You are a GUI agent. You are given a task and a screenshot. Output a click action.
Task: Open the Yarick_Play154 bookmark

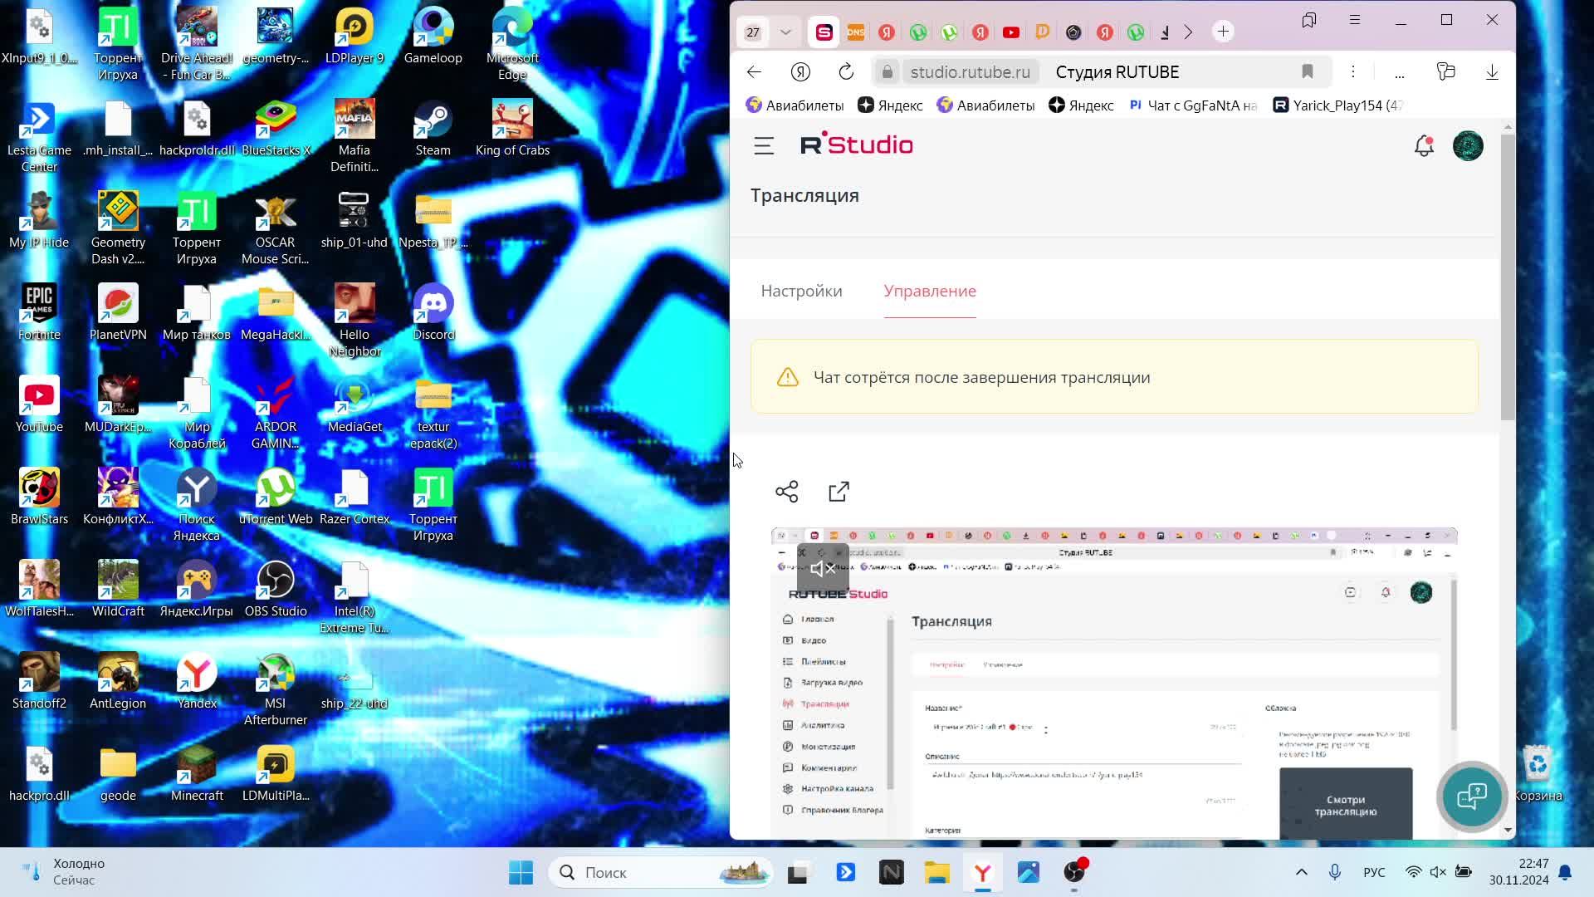1337,105
